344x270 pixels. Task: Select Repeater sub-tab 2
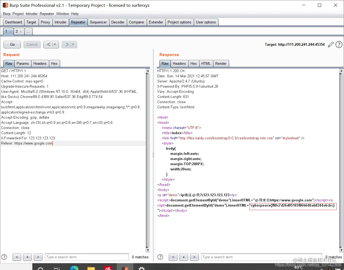(x=17, y=32)
